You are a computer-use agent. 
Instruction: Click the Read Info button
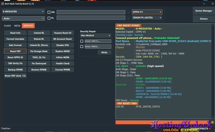pyautogui.click(x=15, y=33)
